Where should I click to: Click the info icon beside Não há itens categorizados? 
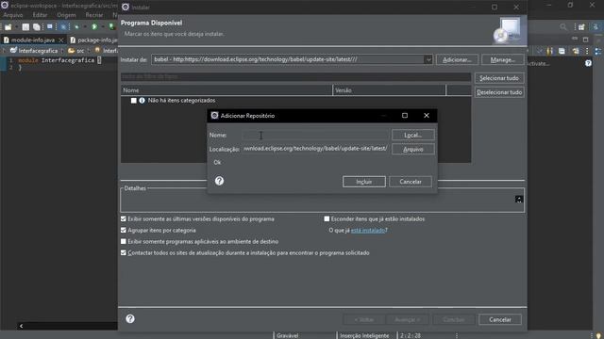click(142, 101)
